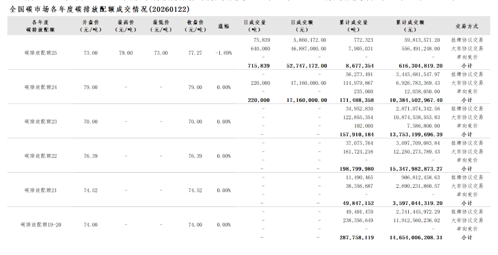
Task: Click the 碳排放配额21 row label
Action: tap(41, 190)
